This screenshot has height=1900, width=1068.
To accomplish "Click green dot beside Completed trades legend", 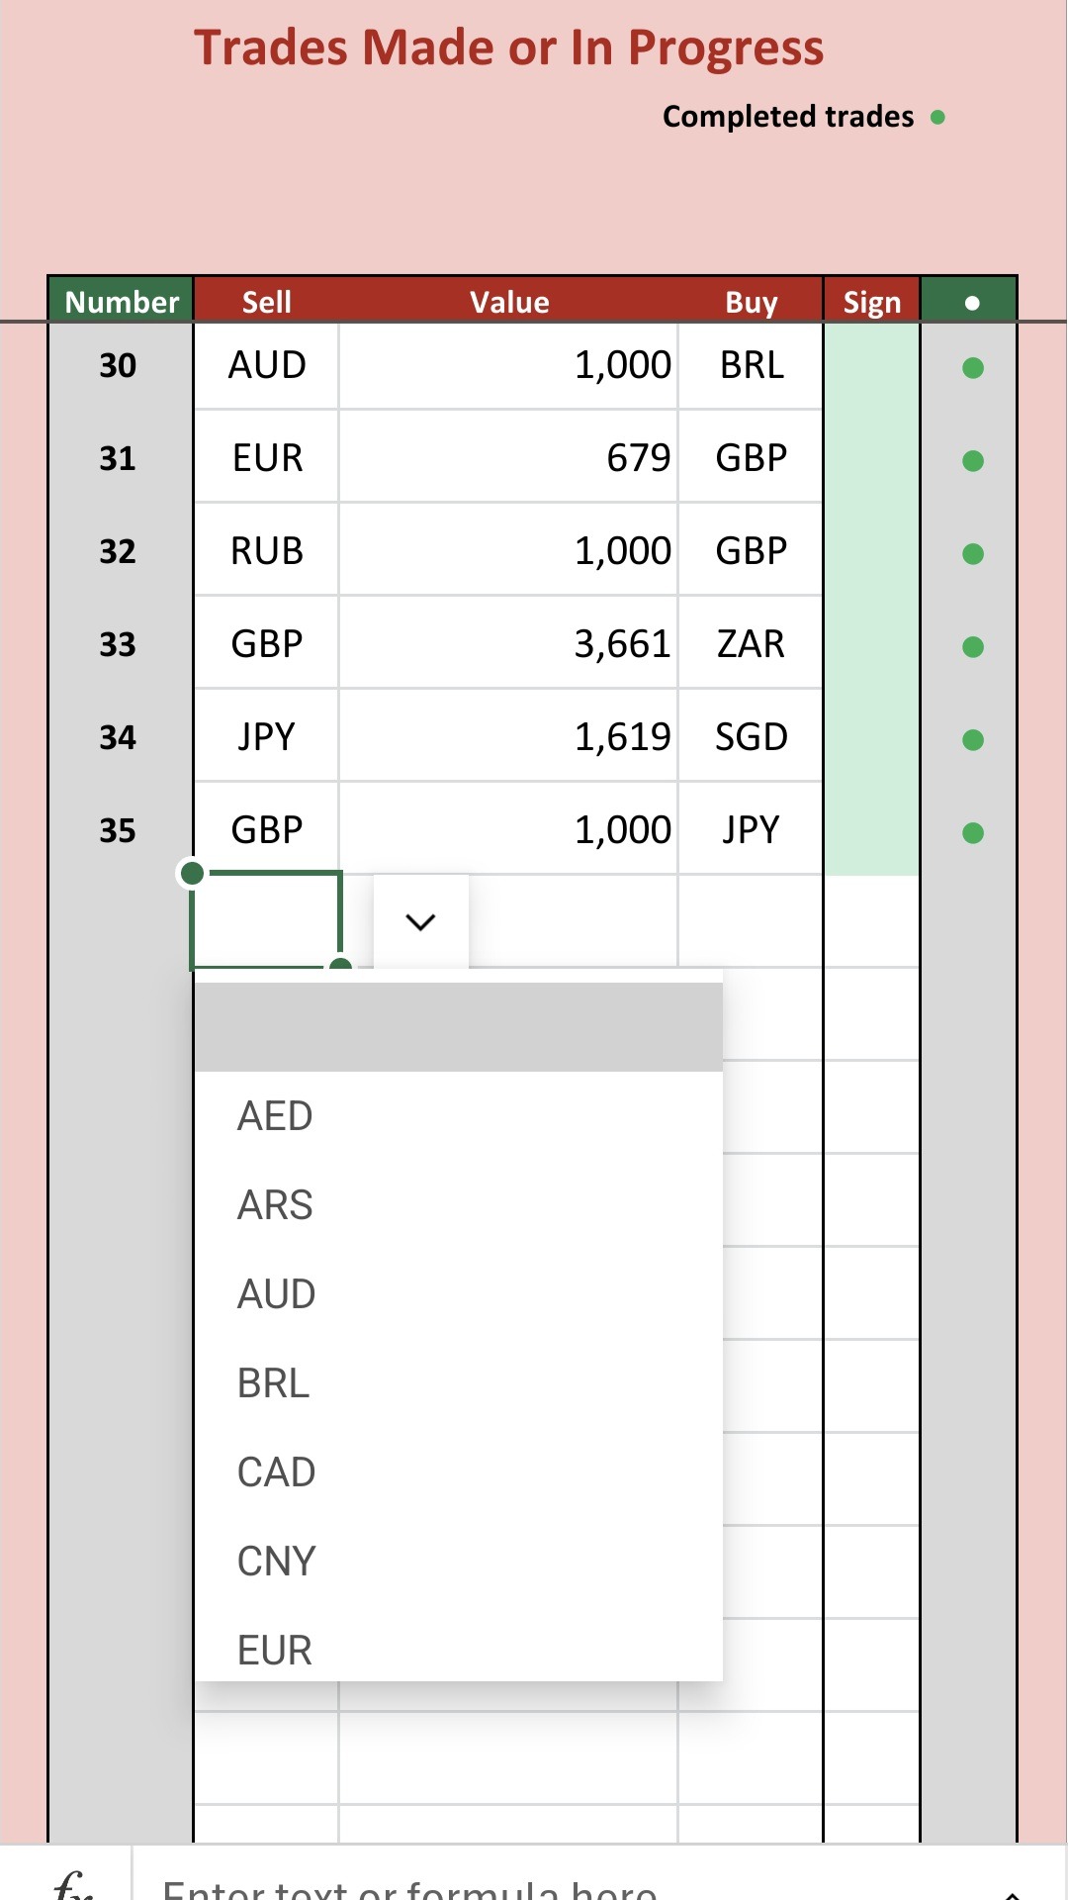I will (937, 118).
